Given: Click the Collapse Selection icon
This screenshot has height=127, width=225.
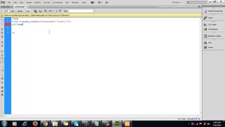Looking at the screenshot, I should [x=2, y=33].
